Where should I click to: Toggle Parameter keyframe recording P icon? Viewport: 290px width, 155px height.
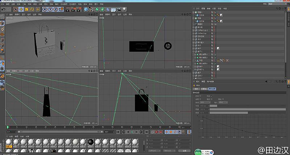coord(179,132)
